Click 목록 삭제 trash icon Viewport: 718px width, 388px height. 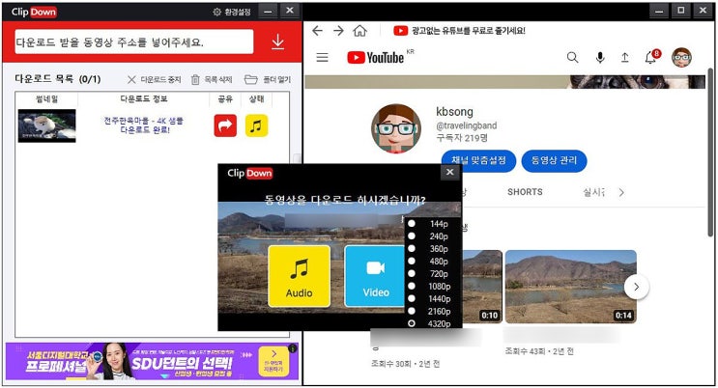pos(195,79)
